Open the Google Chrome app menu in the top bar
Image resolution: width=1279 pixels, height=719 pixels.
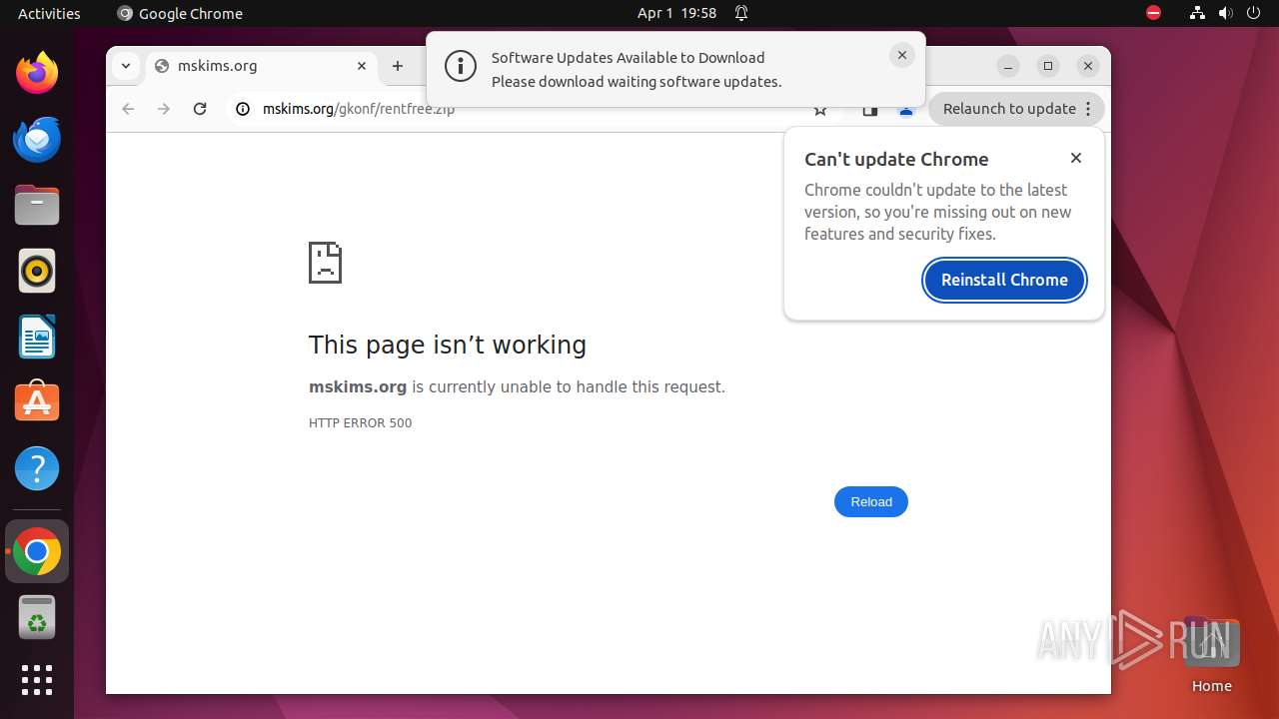coord(180,13)
